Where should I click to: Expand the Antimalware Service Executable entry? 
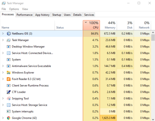pyautogui.click(x=3, y=66)
